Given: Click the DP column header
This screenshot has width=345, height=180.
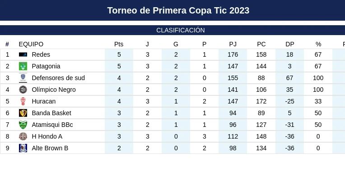Looking at the screenshot, I should [x=290, y=44].
